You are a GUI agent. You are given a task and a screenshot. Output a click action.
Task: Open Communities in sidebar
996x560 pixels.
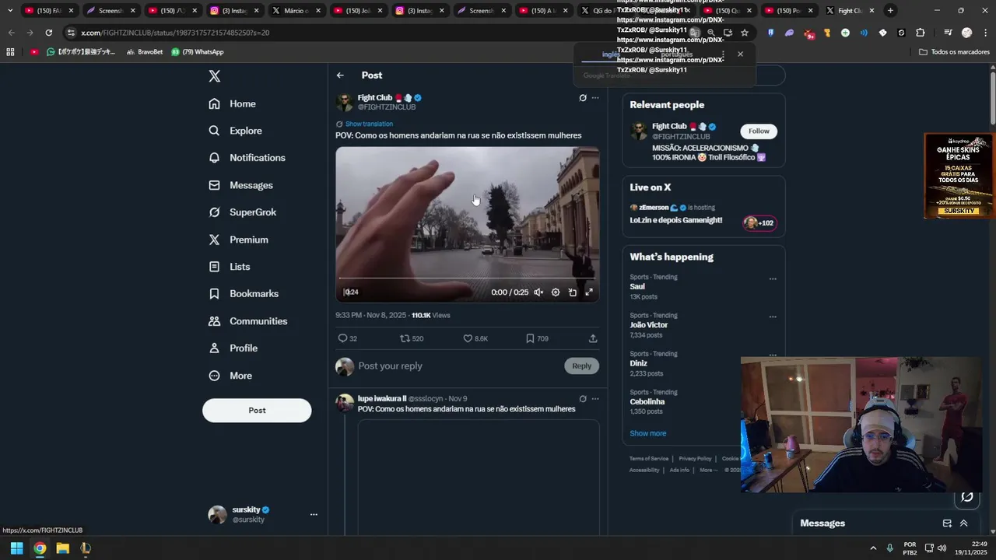pos(247,321)
